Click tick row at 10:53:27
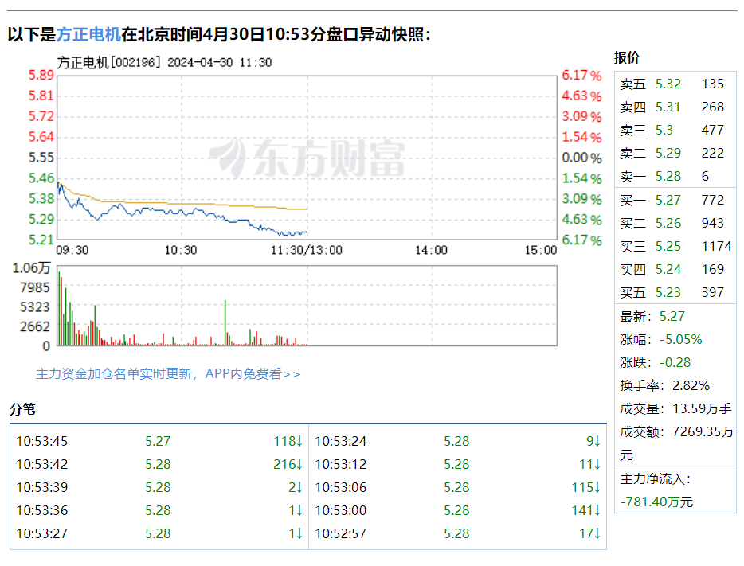Image resolution: width=744 pixels, height=566 pixels. tap(159, 534)
